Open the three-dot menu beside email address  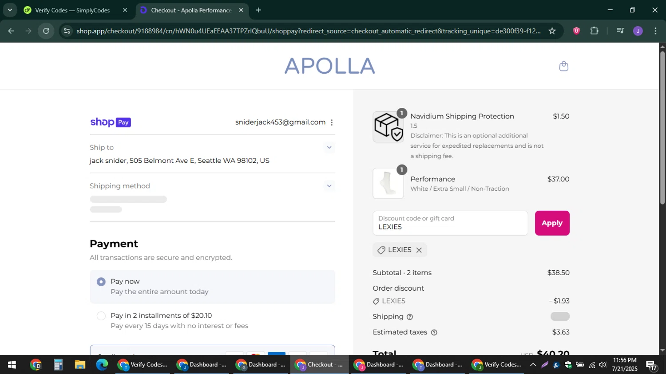coord(332,122)
